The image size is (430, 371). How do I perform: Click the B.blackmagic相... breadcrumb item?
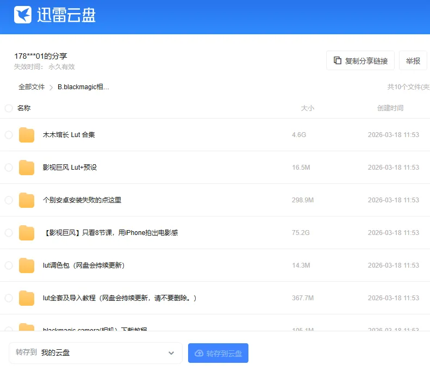coord(83,87)
